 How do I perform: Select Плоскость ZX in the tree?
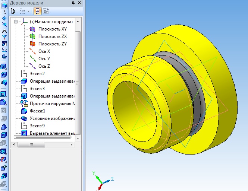click(x=53, y=36)
